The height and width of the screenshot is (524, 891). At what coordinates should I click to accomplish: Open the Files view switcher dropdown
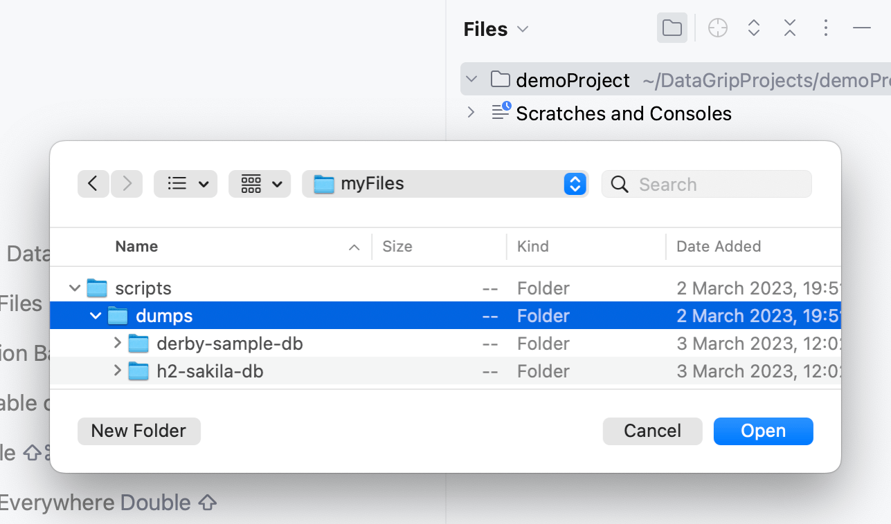pyautogui.click(x=523, y=29)
